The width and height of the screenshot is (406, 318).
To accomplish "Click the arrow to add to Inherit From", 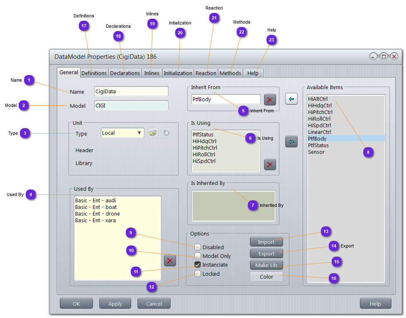I will tap(291, 99).
